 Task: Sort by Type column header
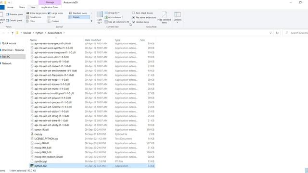117,40
